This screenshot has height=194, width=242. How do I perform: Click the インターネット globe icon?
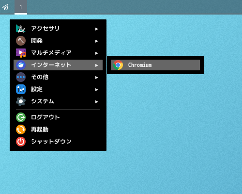(21, 65)
